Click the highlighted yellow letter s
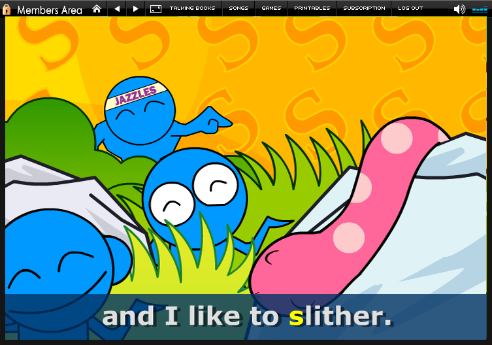 click(296, 317)
